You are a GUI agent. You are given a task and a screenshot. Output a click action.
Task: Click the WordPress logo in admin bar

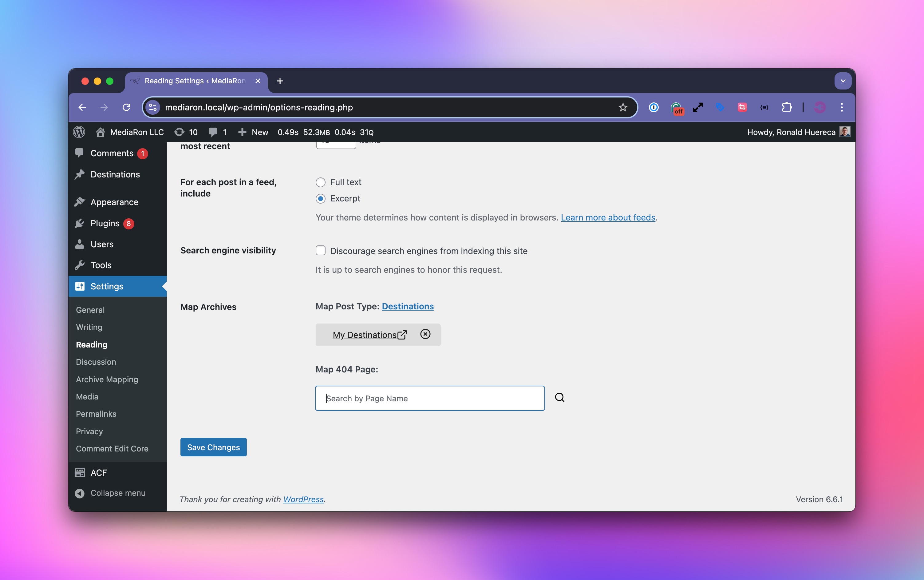79,132
